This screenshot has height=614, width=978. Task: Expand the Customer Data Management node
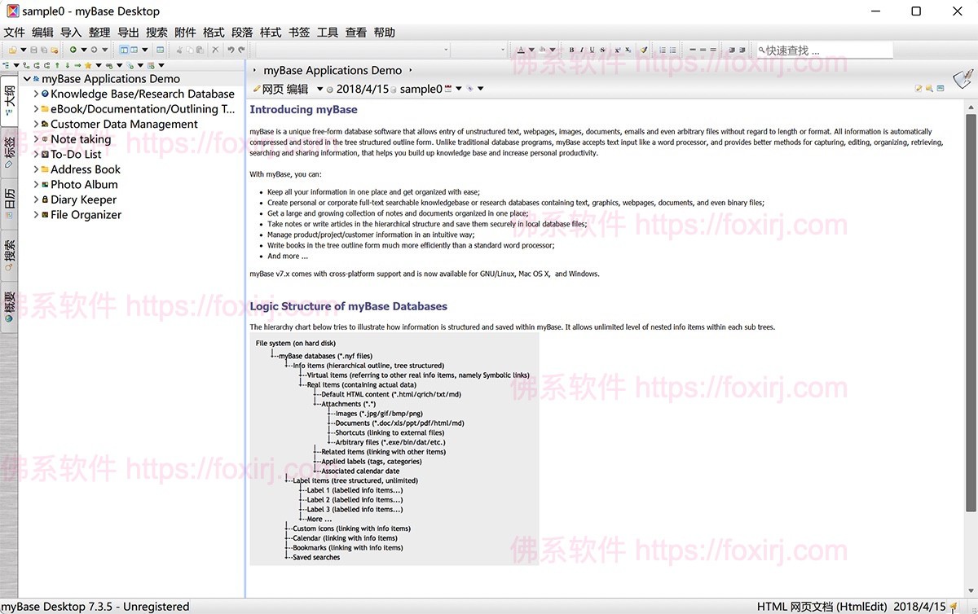click(x=36, y=124)
